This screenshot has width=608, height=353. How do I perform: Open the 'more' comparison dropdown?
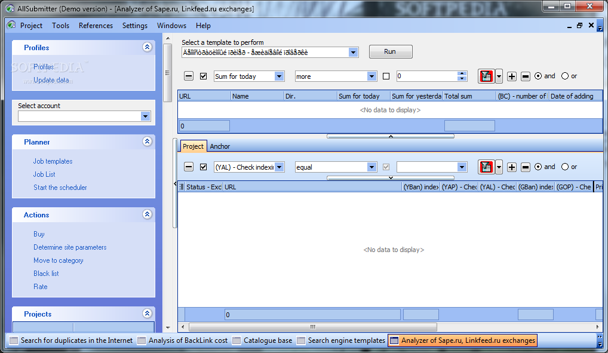click(371, 76)
